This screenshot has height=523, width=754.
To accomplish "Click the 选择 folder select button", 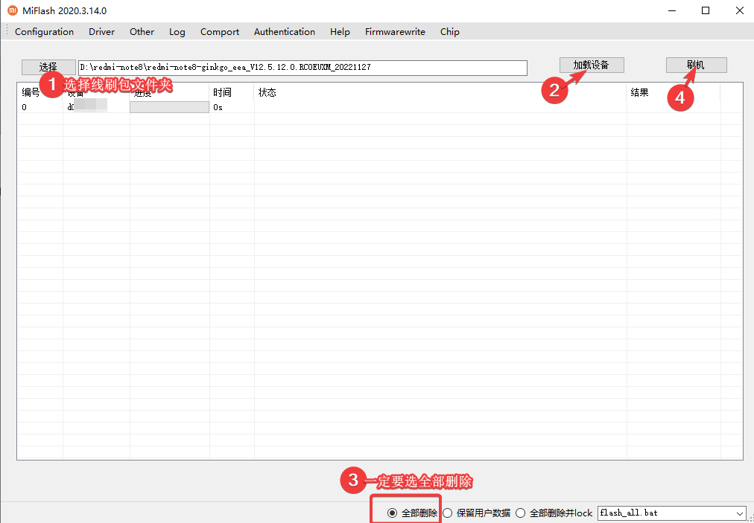I will (x=48, y=67).
